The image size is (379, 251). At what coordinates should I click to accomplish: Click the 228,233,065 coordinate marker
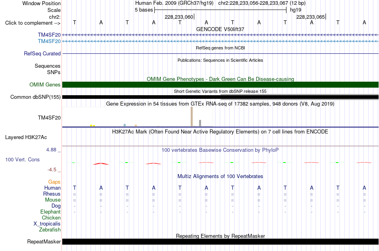(311, 17)
